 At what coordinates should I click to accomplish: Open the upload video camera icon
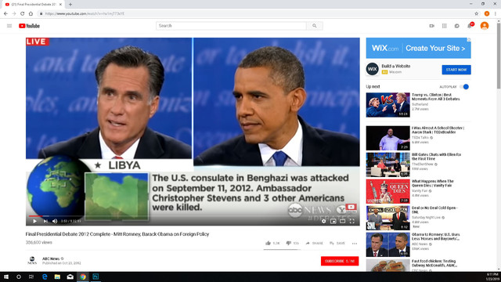pos(431,26)
